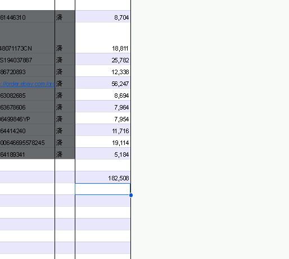289x259 pixels.
Task: Select the cell containing 182,508
Action: click(103, 178)
